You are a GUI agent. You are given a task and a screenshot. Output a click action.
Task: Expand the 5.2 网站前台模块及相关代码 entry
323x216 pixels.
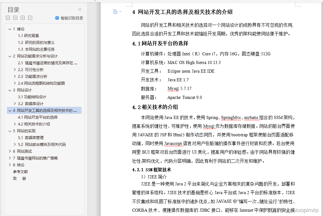(x=15, y=145)
